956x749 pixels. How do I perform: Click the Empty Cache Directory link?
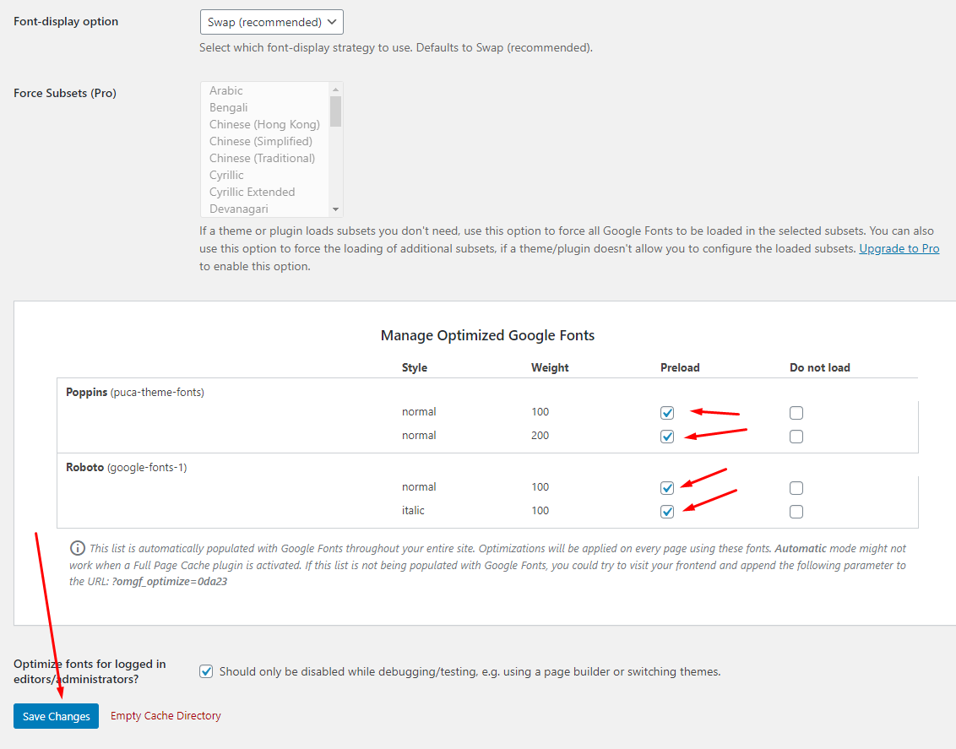coord(166,715)
